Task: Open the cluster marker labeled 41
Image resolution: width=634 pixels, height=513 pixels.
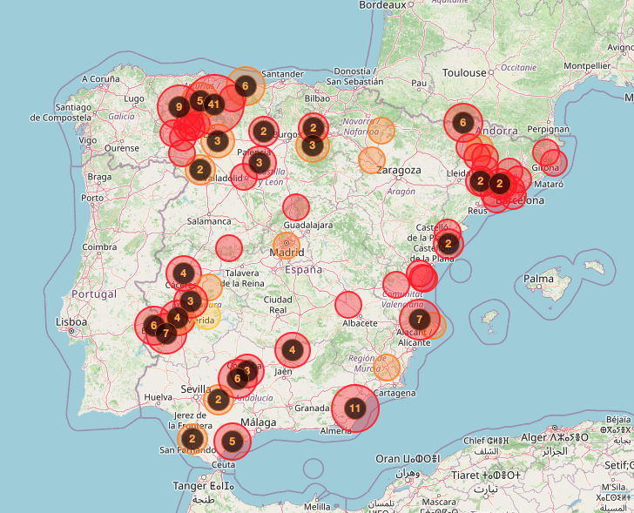Action: pyautogui.click(x=213, y=105)
